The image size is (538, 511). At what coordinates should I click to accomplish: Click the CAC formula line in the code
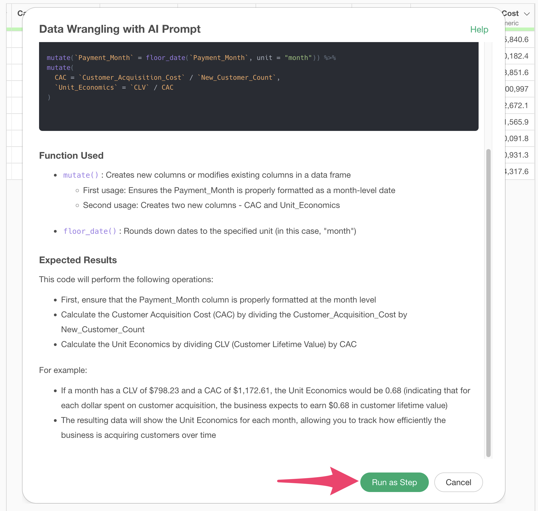point(167,78)
